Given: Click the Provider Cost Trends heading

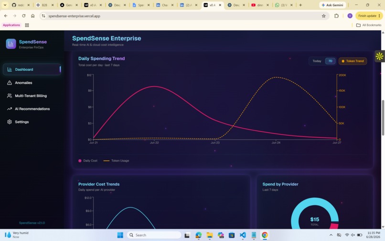Looking at the screenshot, I should [99, 184].
